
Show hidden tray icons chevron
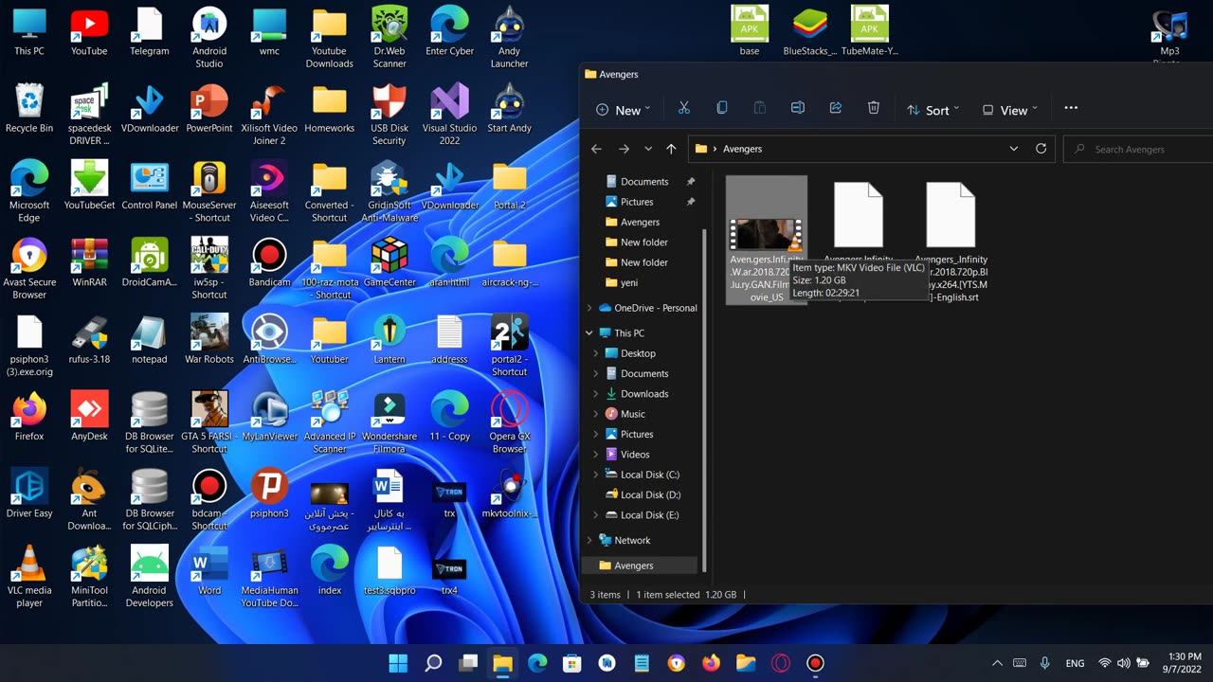point(997,663)
